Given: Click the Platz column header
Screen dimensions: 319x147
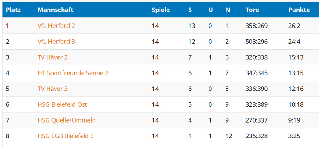Looking at the screenshot, I should (x=13, y=10).
